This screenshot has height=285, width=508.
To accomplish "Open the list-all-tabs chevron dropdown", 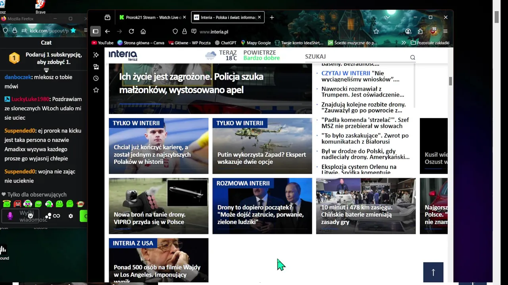I will pos(387,17).
